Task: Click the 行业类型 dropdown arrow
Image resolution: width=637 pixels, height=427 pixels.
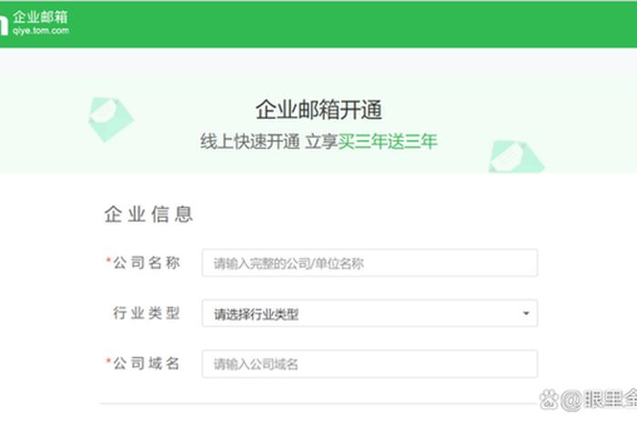Action: (x=526, y=314)
